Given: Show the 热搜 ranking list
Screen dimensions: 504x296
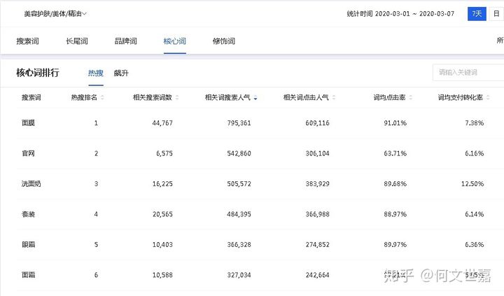Looking at the screenshot, I should pos(96,73).
